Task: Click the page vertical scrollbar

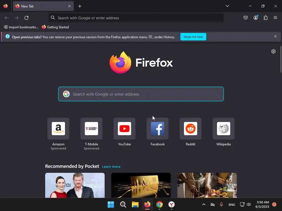Action: point(281,59)
